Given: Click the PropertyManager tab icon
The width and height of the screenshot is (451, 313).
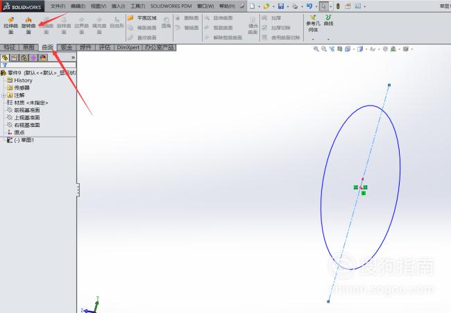Looking at the screenshot, I should pyautogui.click(x=15, y=58).
